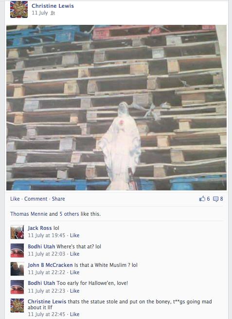Open Bodhi Utah avatar on Hallowe'en comment
The width and height of the screenshot is (232, 319).
[17, 287]
